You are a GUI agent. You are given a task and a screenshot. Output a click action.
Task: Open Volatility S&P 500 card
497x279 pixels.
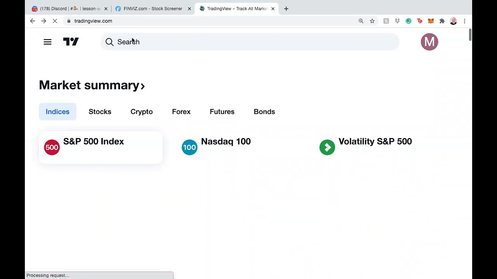376,147
